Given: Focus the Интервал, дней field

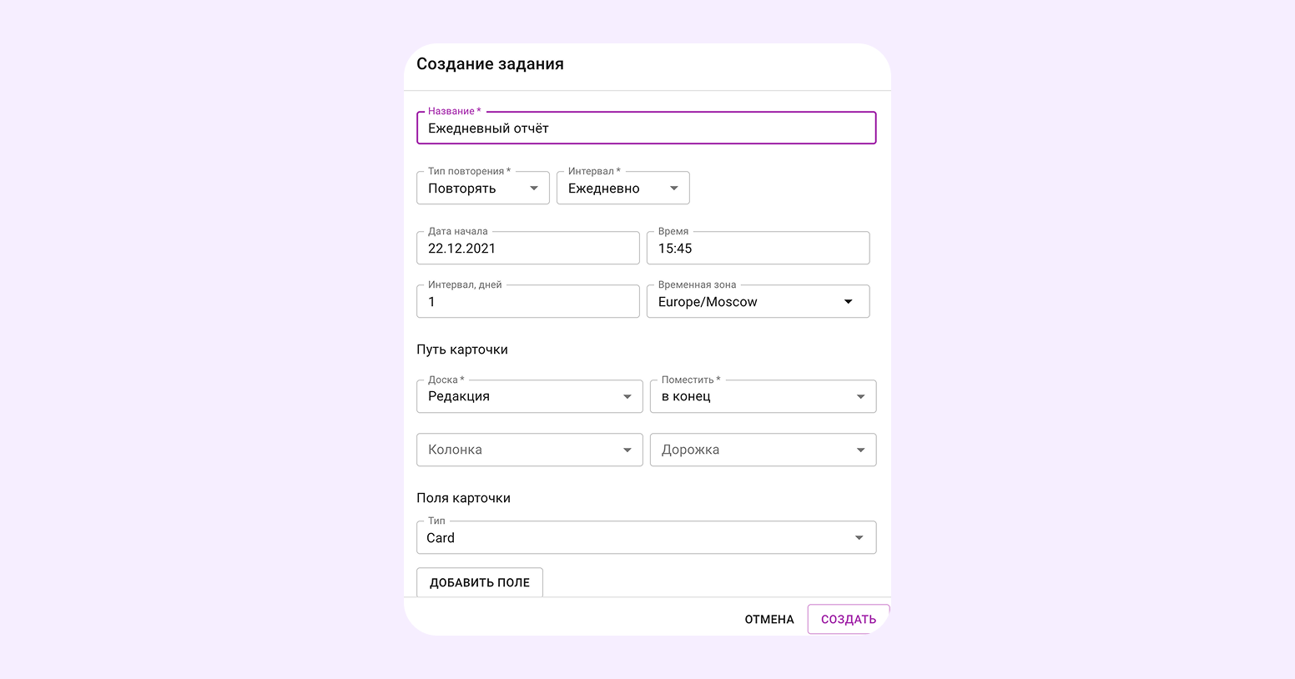Looking at the screenshot, I should tap(527, 302).
